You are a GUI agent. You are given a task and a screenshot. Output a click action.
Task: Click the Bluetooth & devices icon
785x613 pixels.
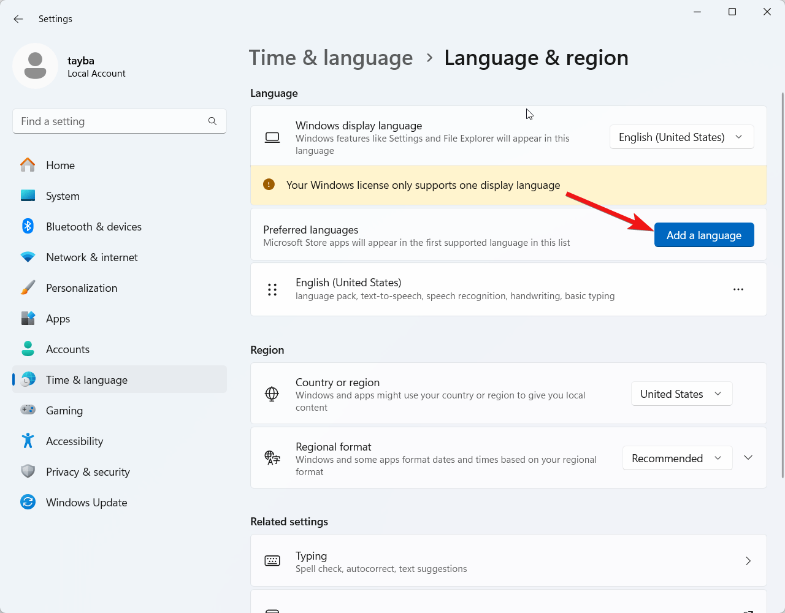(28, 226)
